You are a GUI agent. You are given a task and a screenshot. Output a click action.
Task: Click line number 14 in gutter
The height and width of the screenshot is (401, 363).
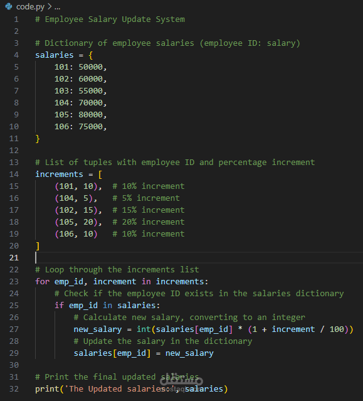(14, 174)
